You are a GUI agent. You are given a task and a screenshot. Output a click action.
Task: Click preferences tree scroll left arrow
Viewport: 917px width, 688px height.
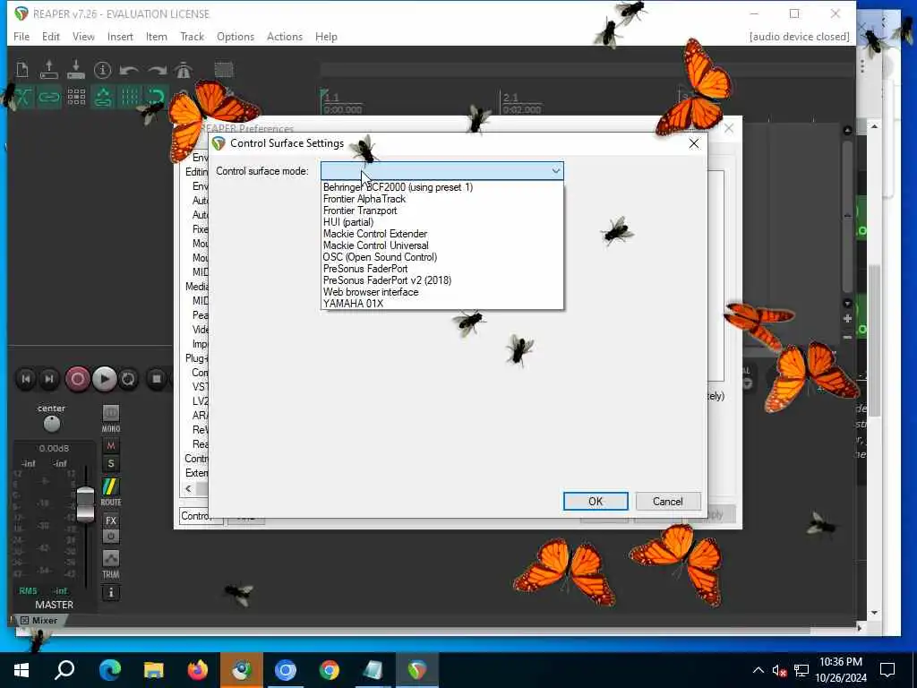(x=188, y=488)
